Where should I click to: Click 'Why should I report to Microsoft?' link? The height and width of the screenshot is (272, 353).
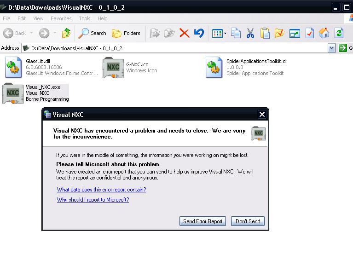[x=93, y=200]
